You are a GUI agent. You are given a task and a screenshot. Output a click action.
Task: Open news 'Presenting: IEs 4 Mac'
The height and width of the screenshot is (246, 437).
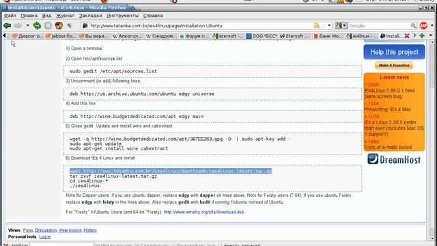coord(388,109)
